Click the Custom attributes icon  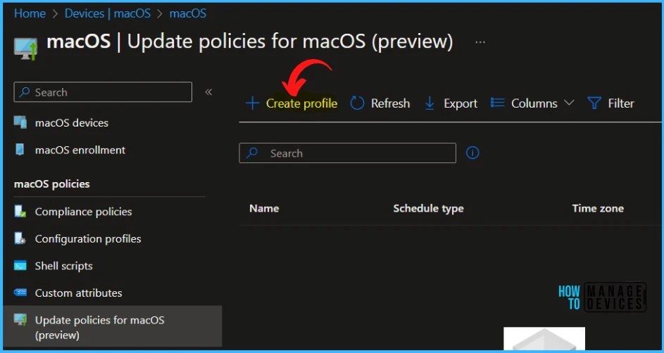point(20,293)
